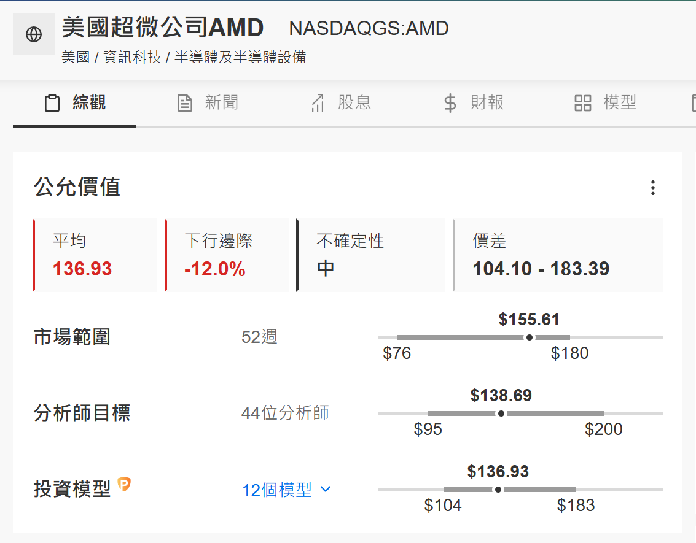Click the $180 high value of 52週 range
696x543 pixels.
569,353
